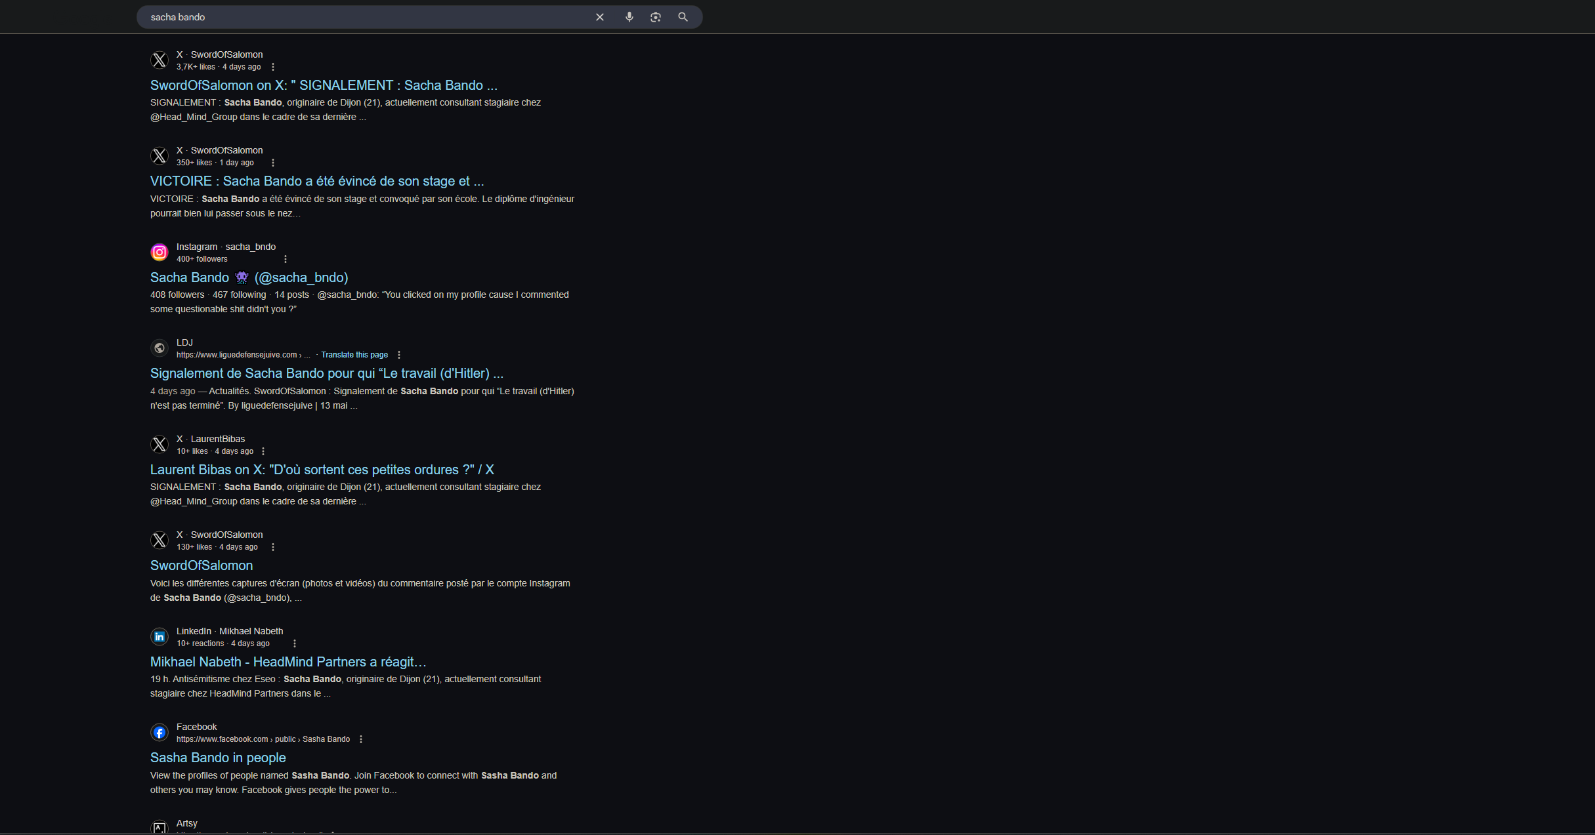
Task: Click the facebook.com public Sasha Bando breadcrumb
Action: pyautogui.click(x=263, y=739)
